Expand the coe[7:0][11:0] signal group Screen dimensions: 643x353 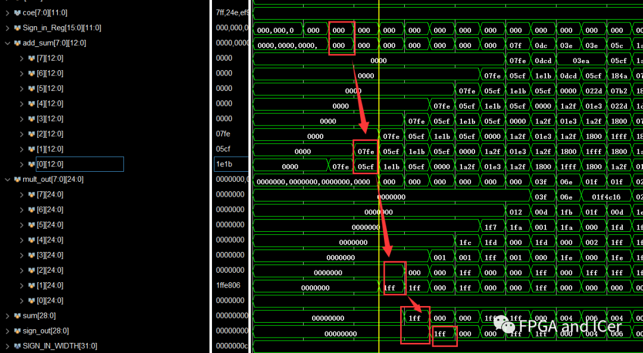7,12
